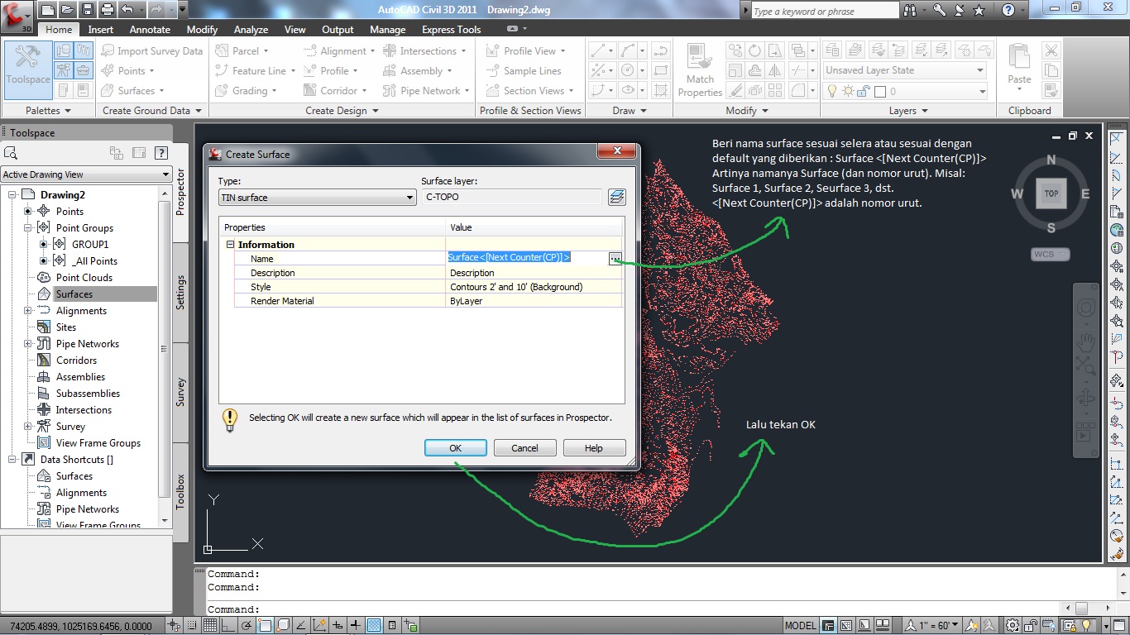Image resolution: width=1130 pixels, height=635 pixels.
Task: Open the surface layer picker icon
Action: 616,197
